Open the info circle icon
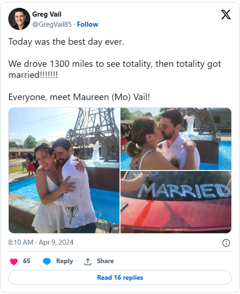Screen dimensions: 240x294 coord(226,243)
